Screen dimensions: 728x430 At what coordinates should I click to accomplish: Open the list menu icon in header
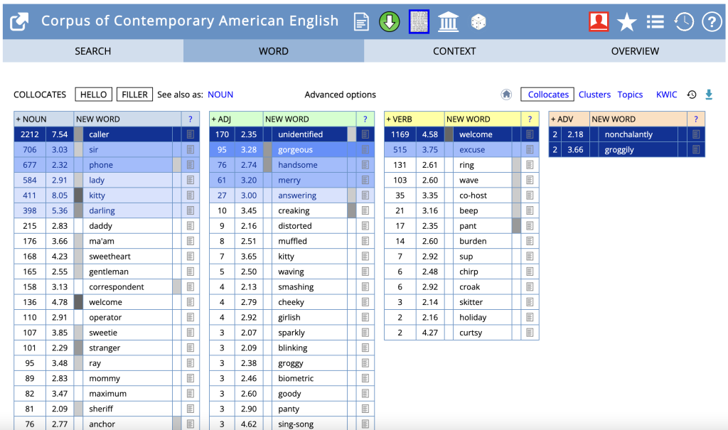655,22
